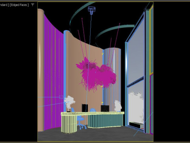Select the camera object near the ceiling

click(x=91, y=10)
